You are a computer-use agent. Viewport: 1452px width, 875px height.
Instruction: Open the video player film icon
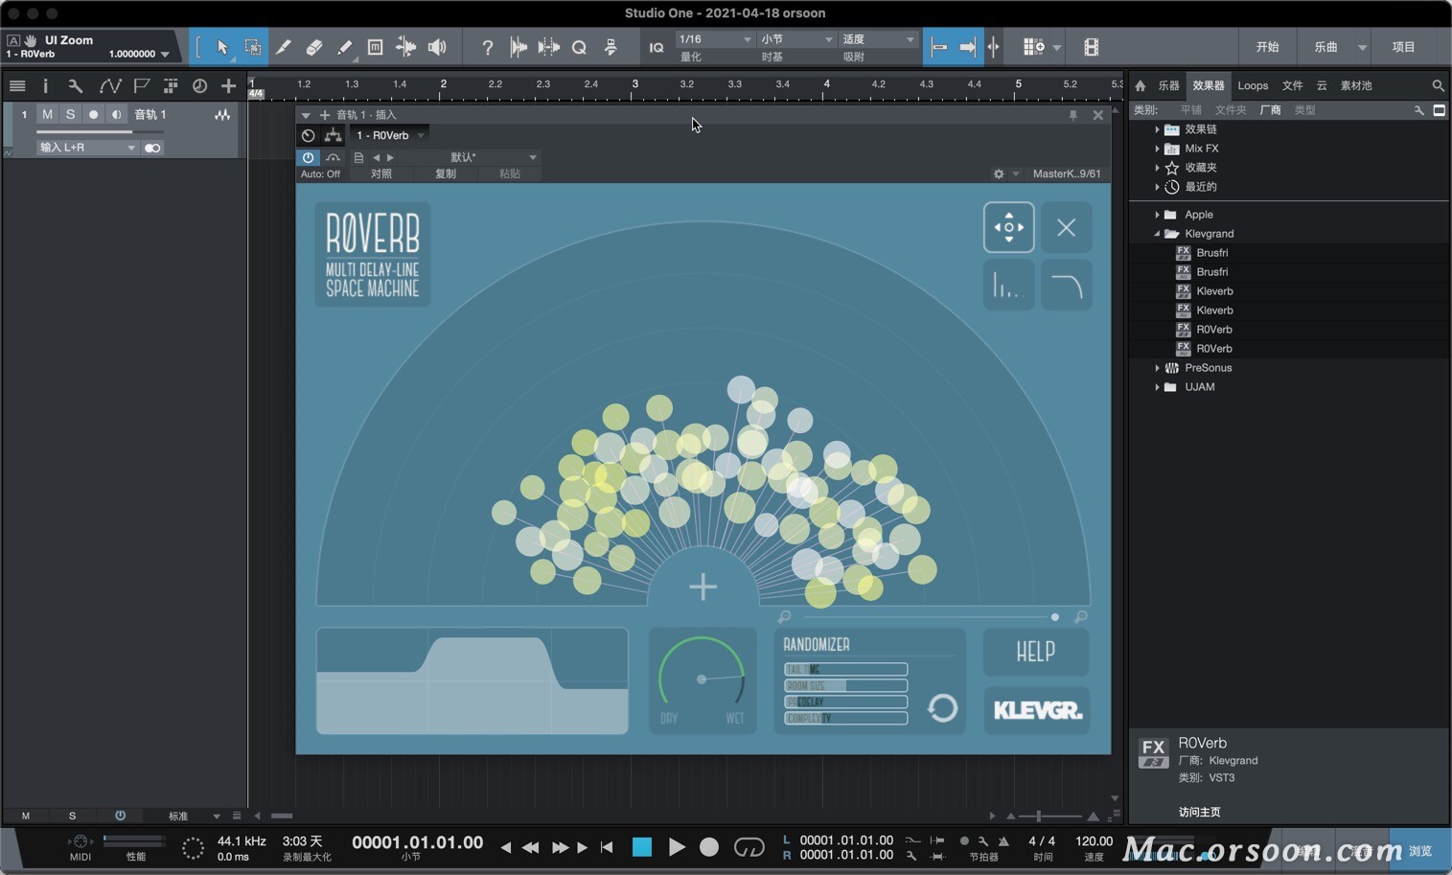click(x=1091, y=47)
